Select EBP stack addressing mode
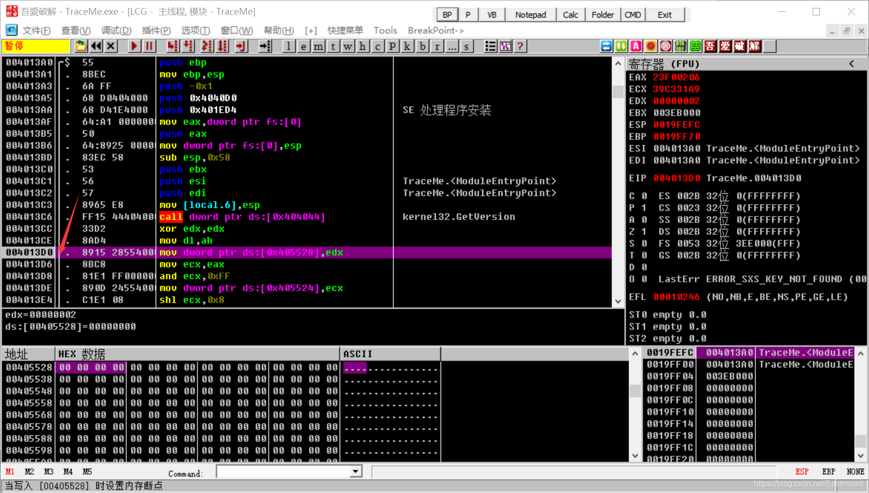This screenshot has width=869, height=493. click(828, 472)
